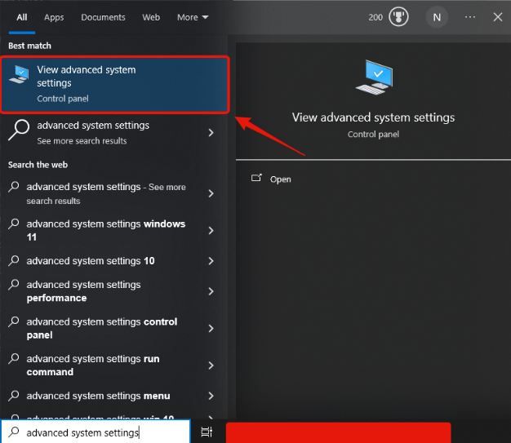
Task: Click the Open icon in preview pane
Action: tap(256, 178)
